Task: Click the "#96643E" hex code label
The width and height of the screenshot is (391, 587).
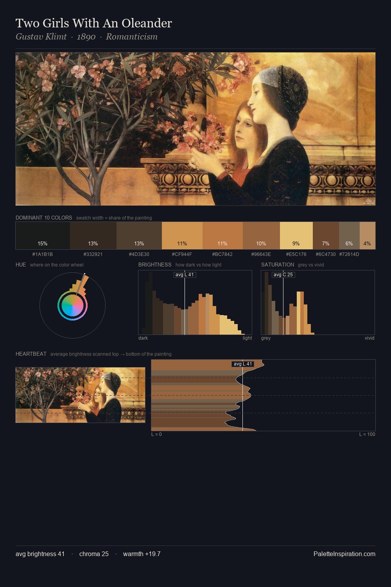Action: point(261,254)
